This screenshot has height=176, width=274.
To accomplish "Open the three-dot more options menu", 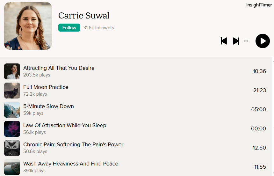I will point(246,41).
